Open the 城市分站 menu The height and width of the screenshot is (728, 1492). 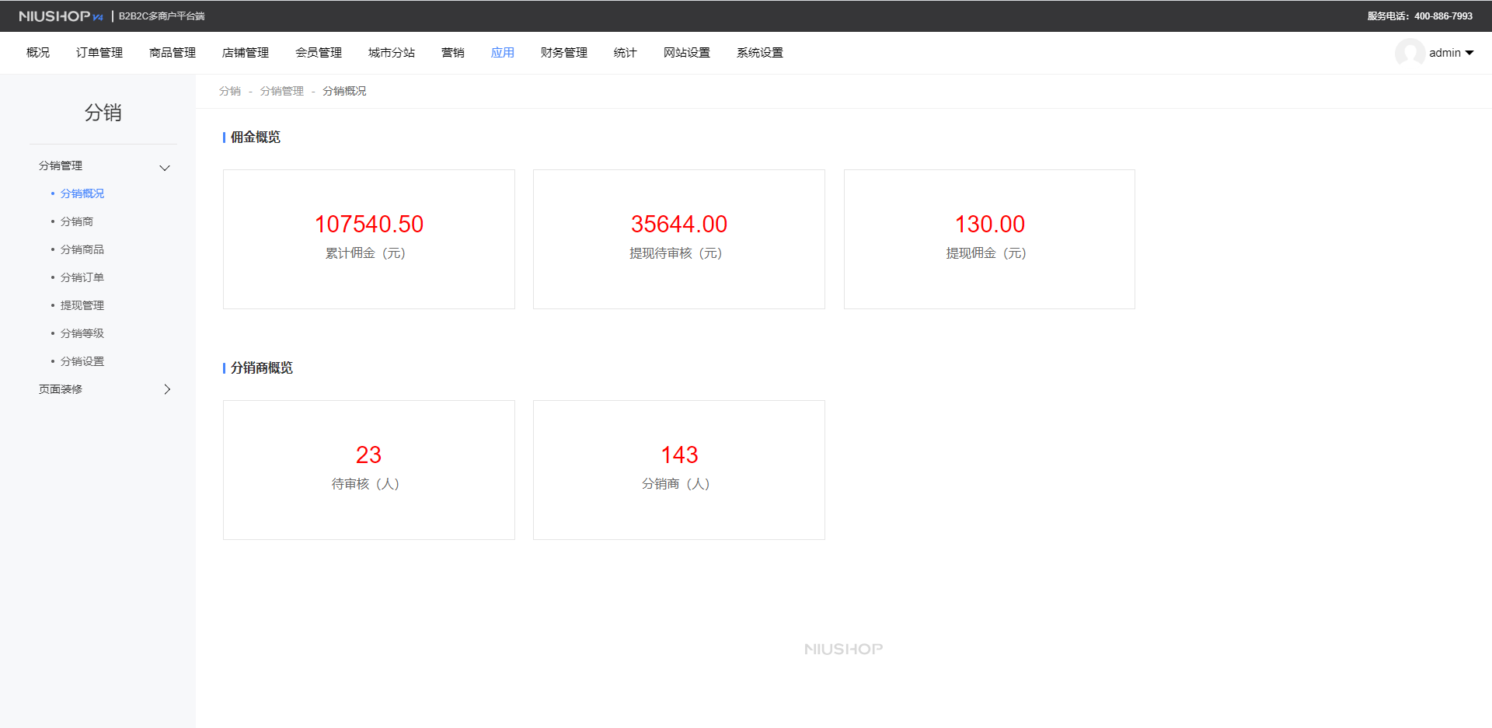[392, 53]
